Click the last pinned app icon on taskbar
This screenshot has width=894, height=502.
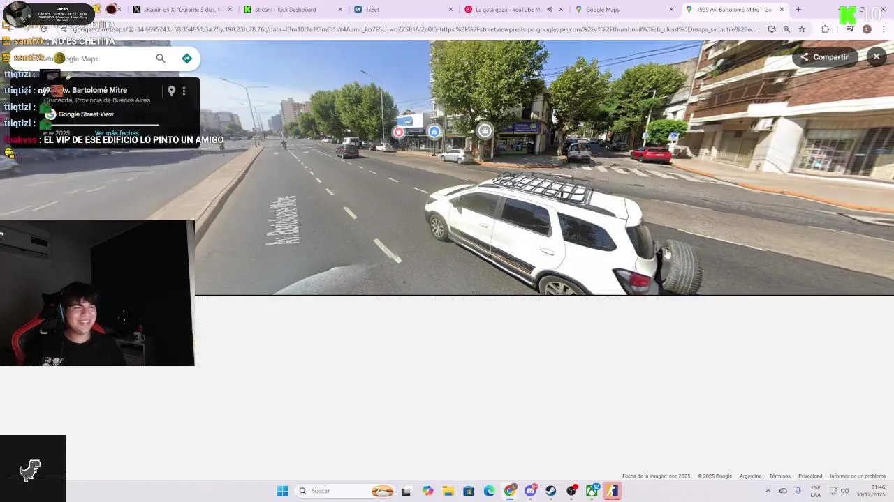[613, 491]
